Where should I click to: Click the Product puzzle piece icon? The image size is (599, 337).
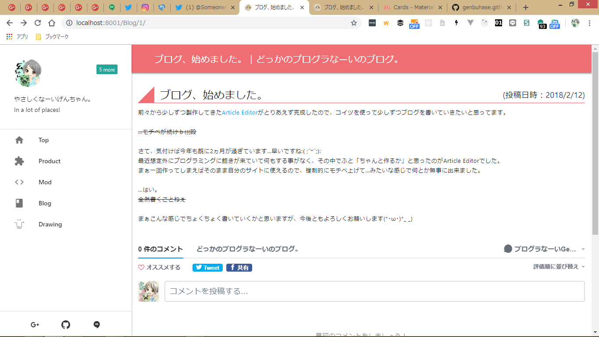pos(19,161)
